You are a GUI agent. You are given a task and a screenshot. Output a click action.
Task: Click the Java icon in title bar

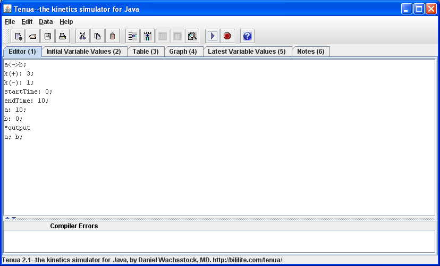pyautogui.click(x=7, y=9)
